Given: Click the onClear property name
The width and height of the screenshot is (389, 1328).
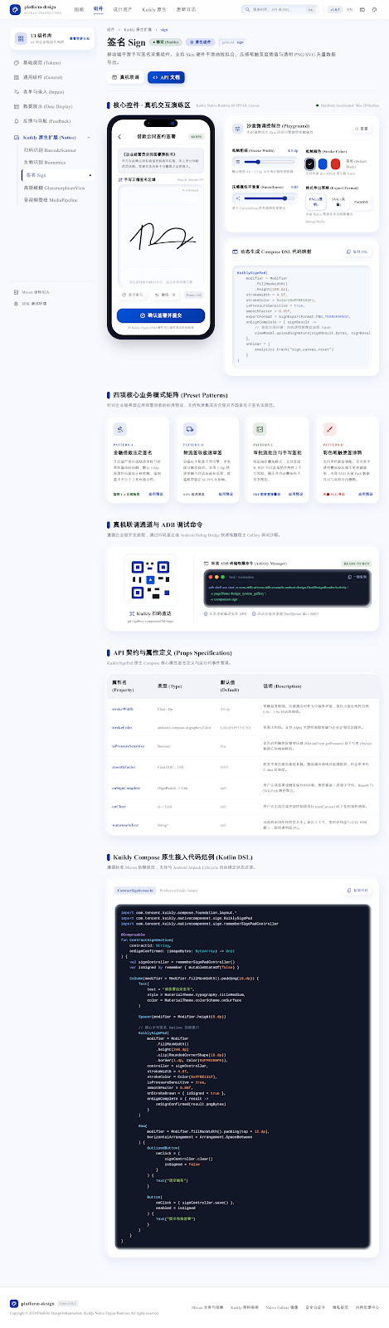Looking at the screenshot, I should (119, 806).
